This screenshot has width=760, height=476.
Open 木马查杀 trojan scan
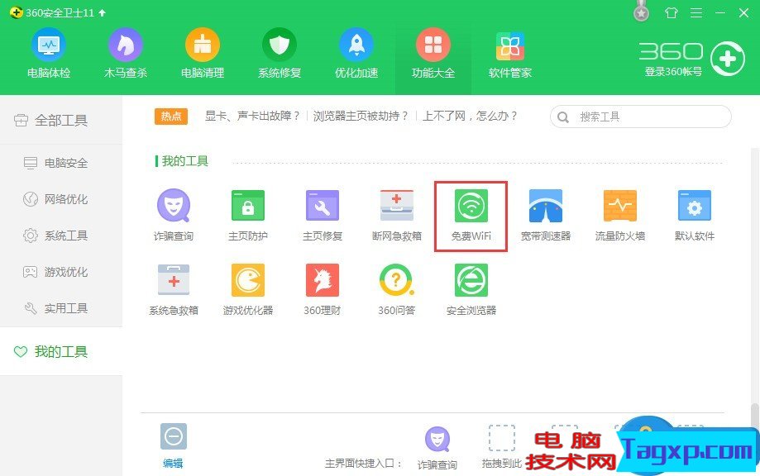[125, 53]
